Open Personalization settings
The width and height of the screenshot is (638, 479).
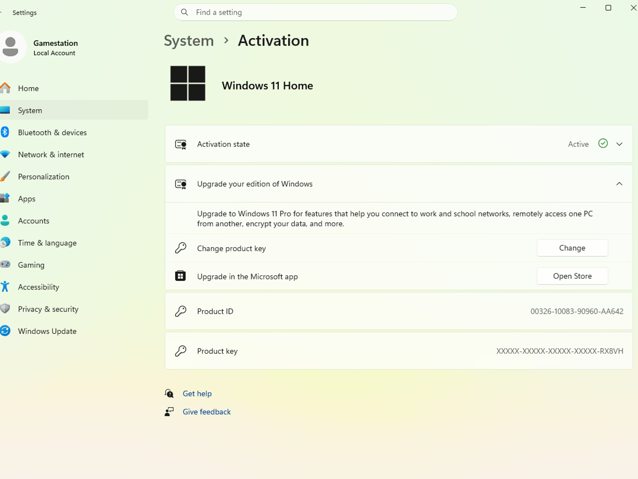coord(74,177)
